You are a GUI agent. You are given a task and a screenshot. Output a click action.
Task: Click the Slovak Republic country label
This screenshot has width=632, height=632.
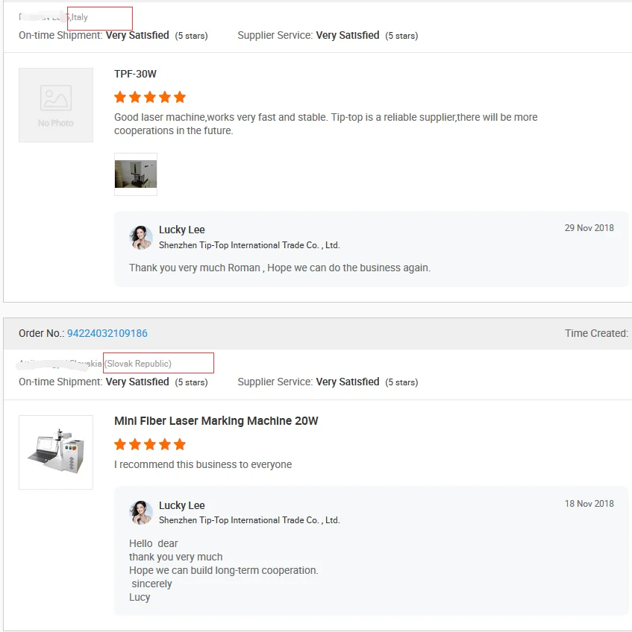click(138, 364)
